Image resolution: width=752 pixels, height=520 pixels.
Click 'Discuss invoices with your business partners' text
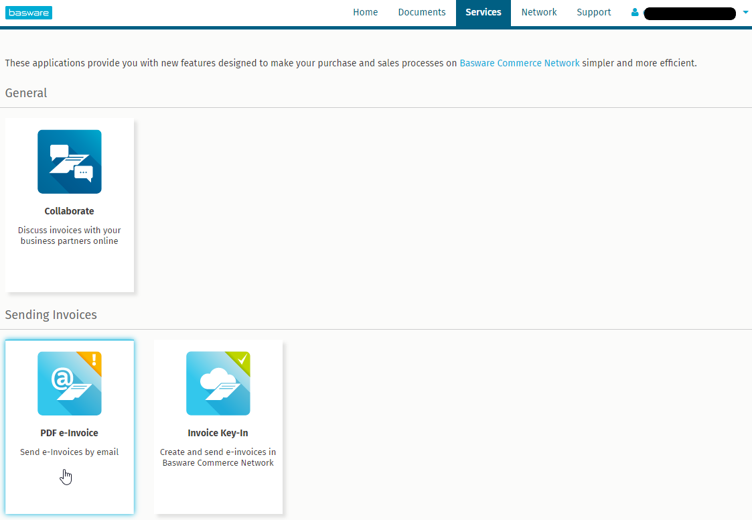70,235
